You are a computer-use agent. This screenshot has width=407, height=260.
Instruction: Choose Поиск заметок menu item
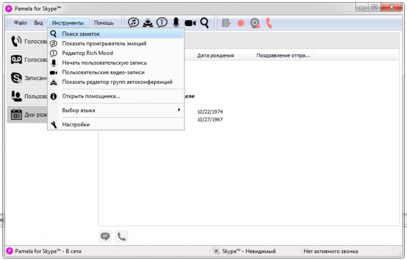click(x=116, y=34)
